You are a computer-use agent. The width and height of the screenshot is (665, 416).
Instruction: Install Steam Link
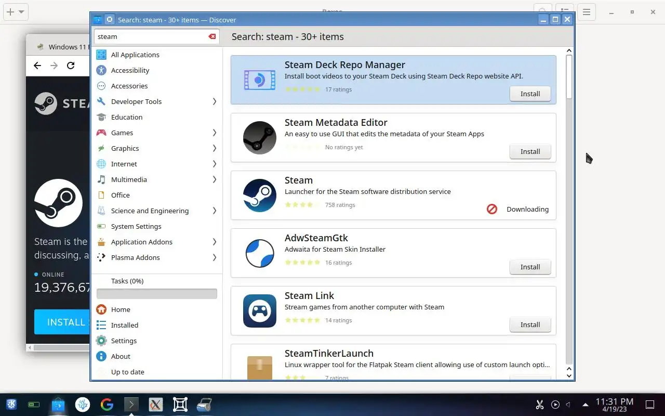[x=530, y=324]
